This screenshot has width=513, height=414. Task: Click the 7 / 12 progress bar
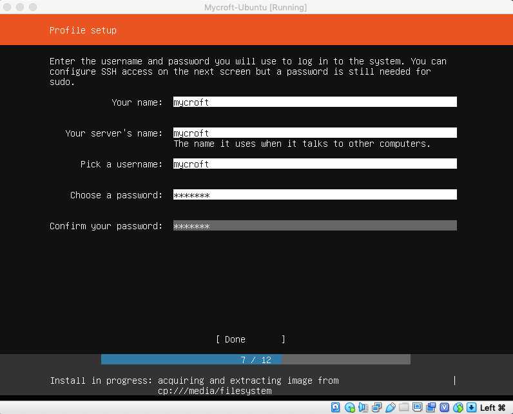pos(255,359)
